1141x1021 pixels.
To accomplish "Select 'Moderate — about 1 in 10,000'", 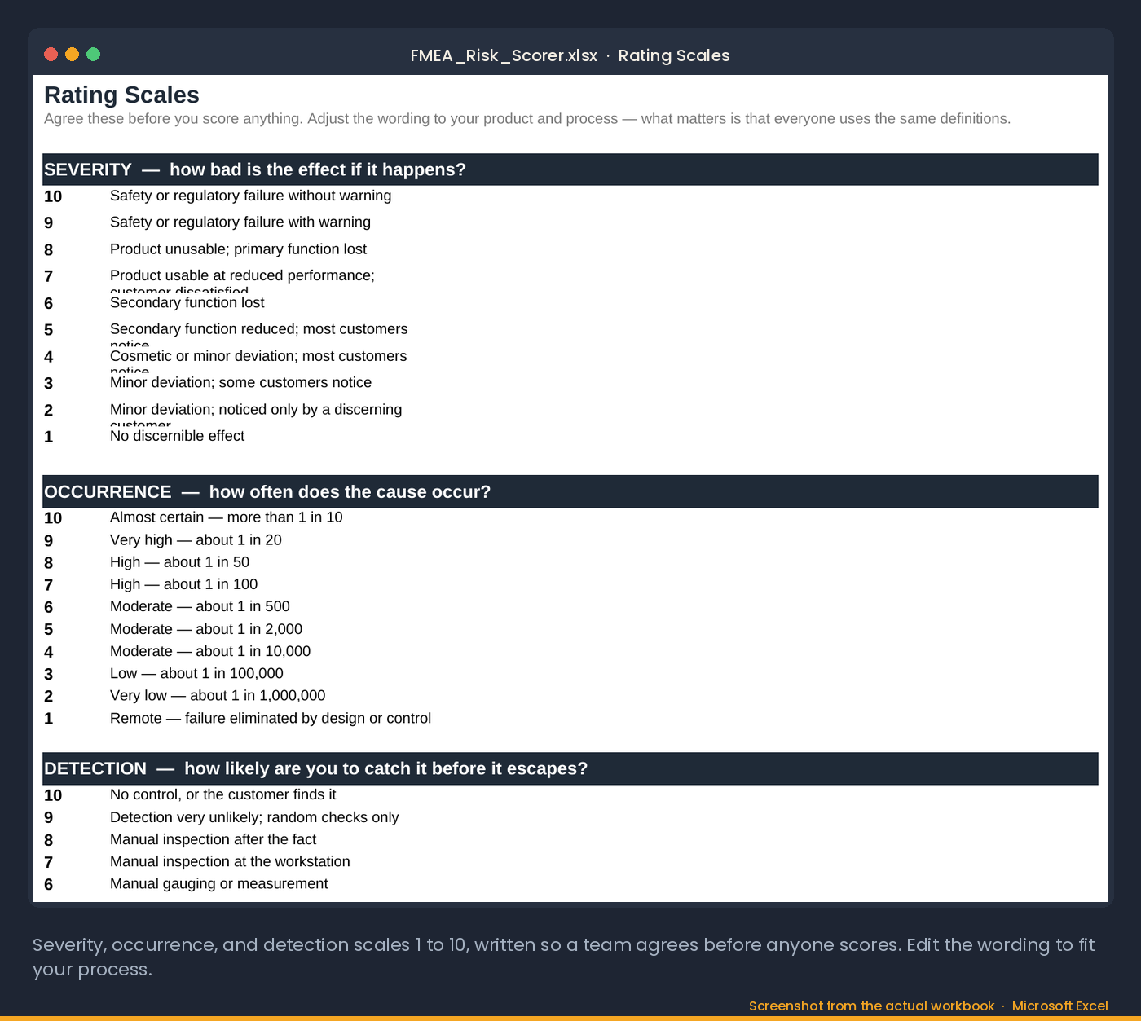I will (210, 651).
